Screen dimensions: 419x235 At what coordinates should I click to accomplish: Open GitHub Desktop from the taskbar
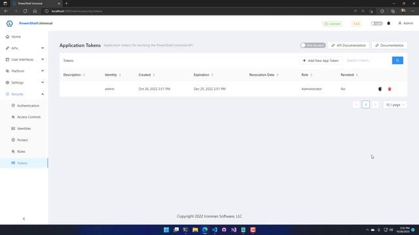(x=224, y=230)
